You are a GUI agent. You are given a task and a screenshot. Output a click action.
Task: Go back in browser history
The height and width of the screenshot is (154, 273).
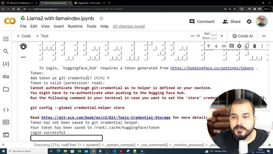point(3,9)
